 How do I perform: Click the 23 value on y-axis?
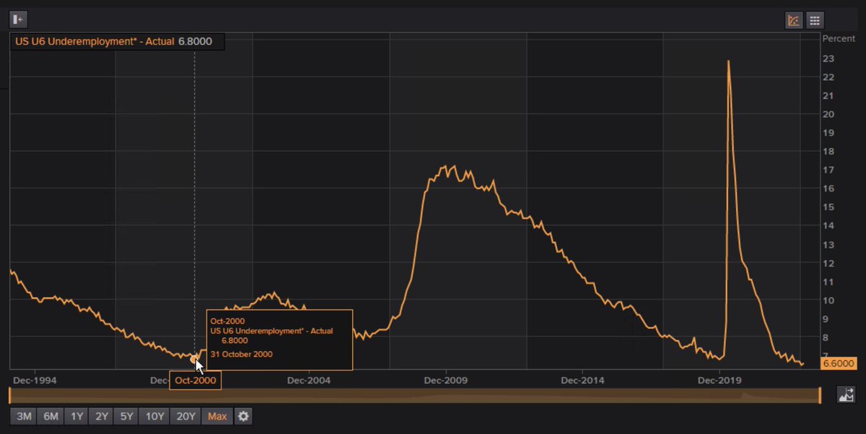[828, 58]
